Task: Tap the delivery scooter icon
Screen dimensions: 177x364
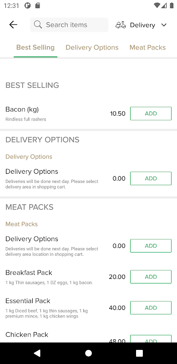Action: coord(121,25)
